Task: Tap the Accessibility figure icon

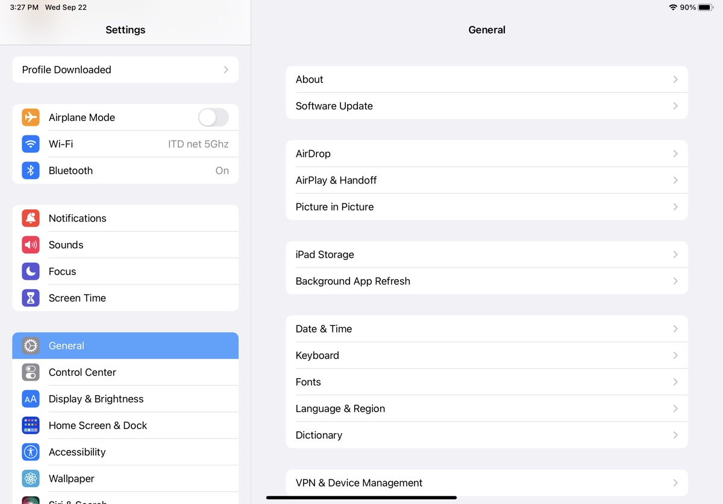Action: 31,452
